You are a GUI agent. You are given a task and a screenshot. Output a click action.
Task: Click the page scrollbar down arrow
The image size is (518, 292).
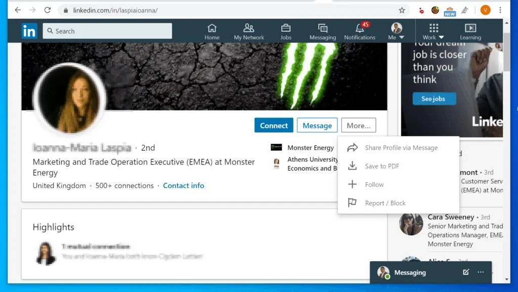pos(506,279)
